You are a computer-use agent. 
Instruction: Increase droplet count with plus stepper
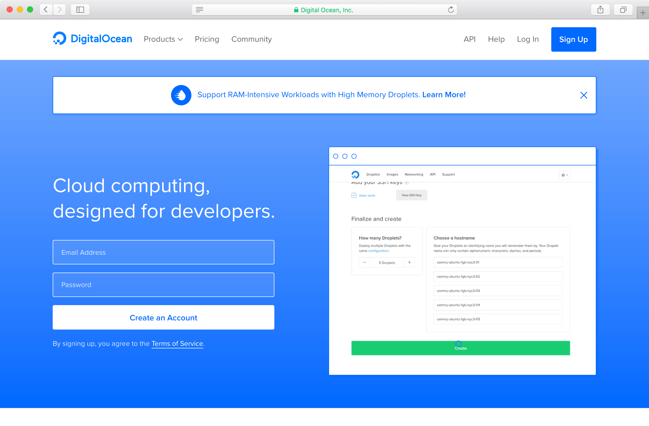tap(409, 262)
